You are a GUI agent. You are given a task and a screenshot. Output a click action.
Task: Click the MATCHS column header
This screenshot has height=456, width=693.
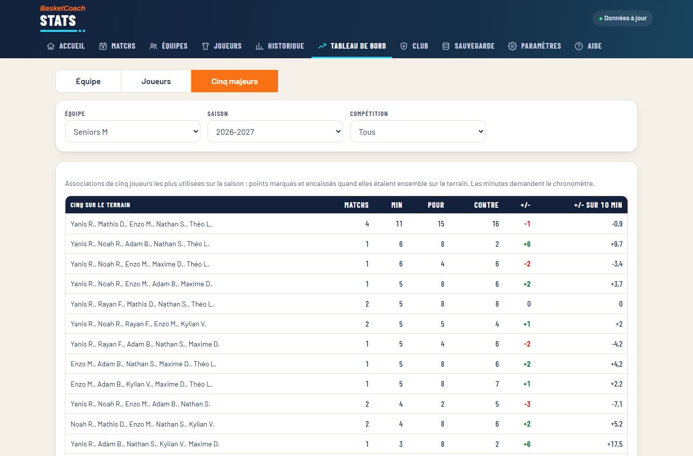coord(357,205)
